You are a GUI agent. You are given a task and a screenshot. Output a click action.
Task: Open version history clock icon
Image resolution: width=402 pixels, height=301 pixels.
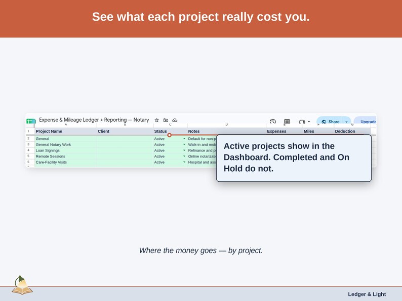(x=273, y=122)
